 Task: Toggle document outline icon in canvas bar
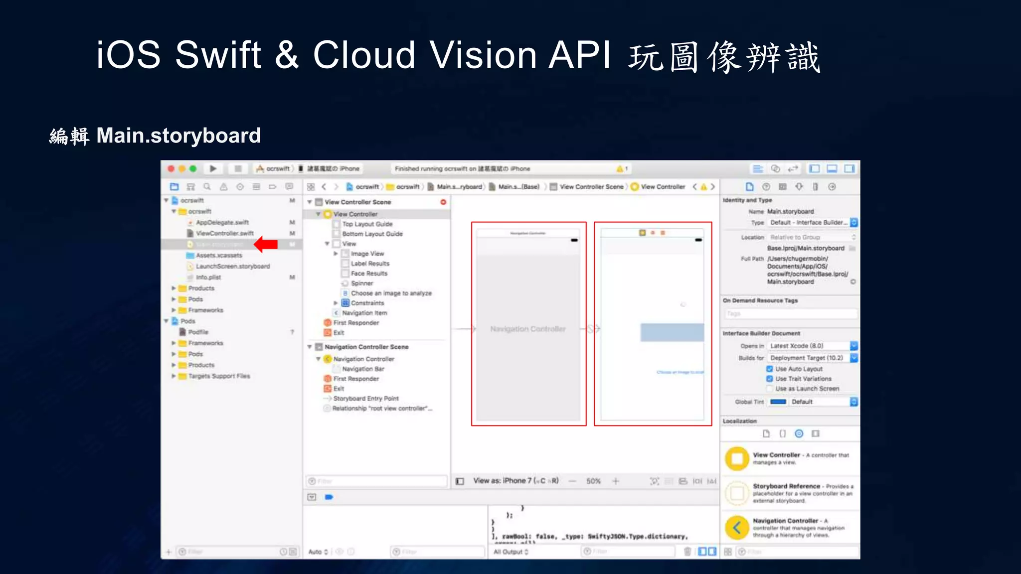coord(460,481)
